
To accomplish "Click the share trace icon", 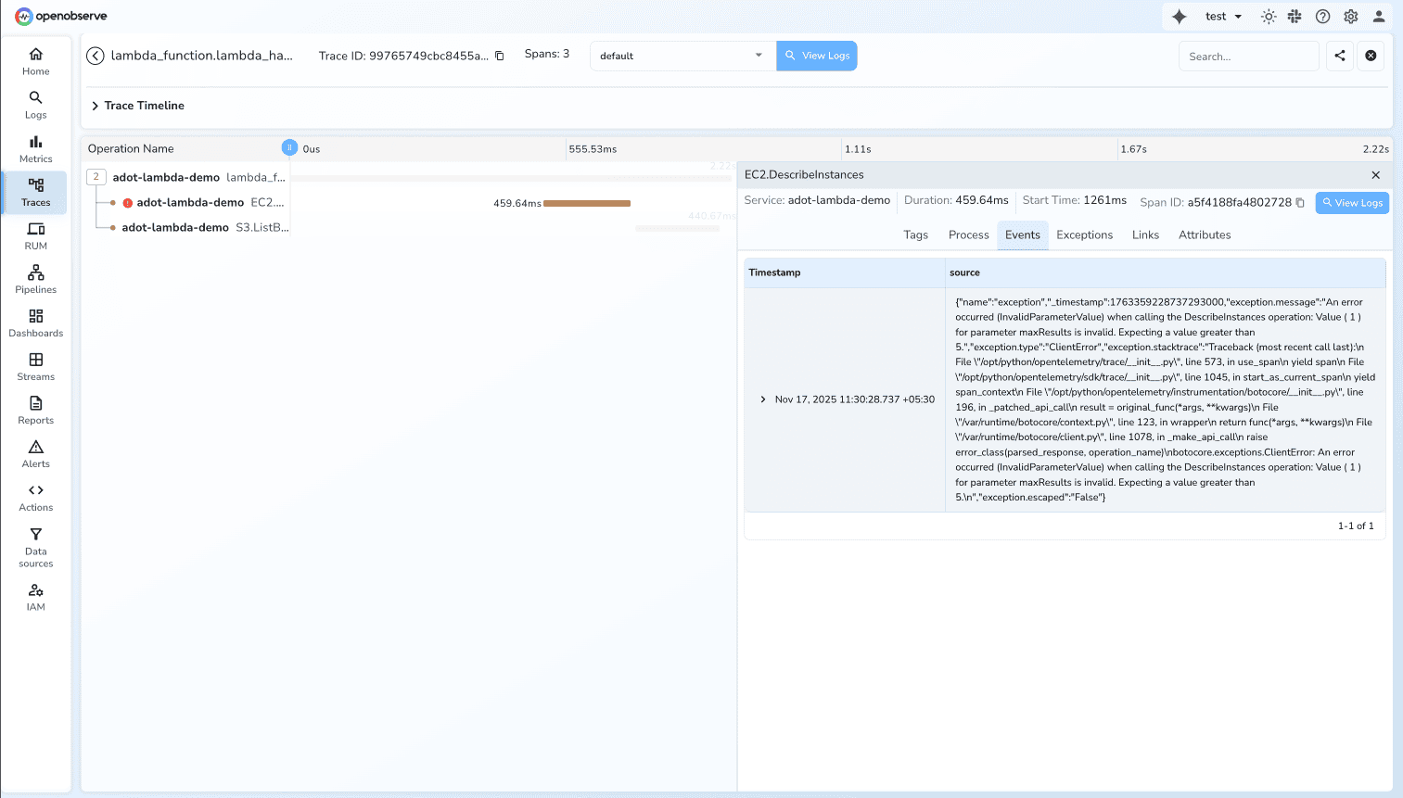I will 1339,56.
